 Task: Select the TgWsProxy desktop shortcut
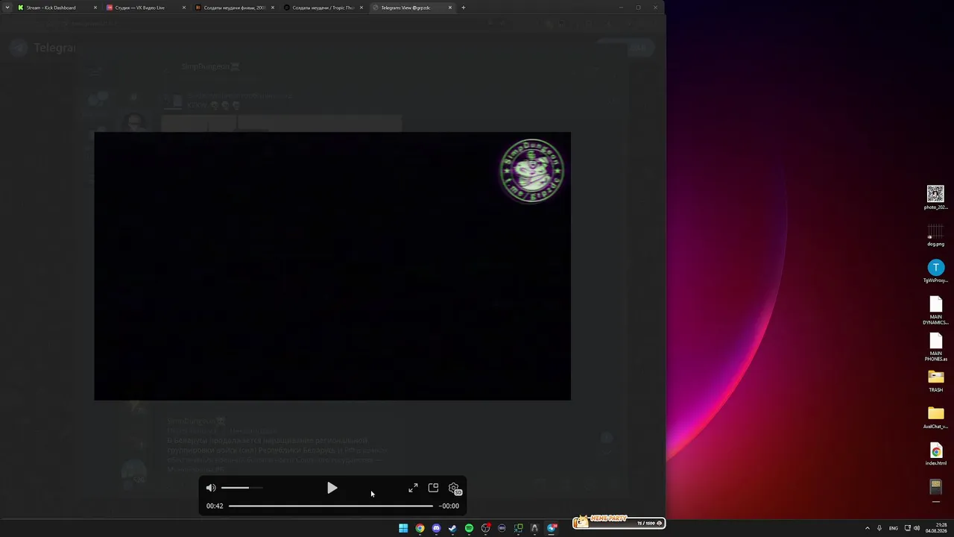click(x=935, y=271)
